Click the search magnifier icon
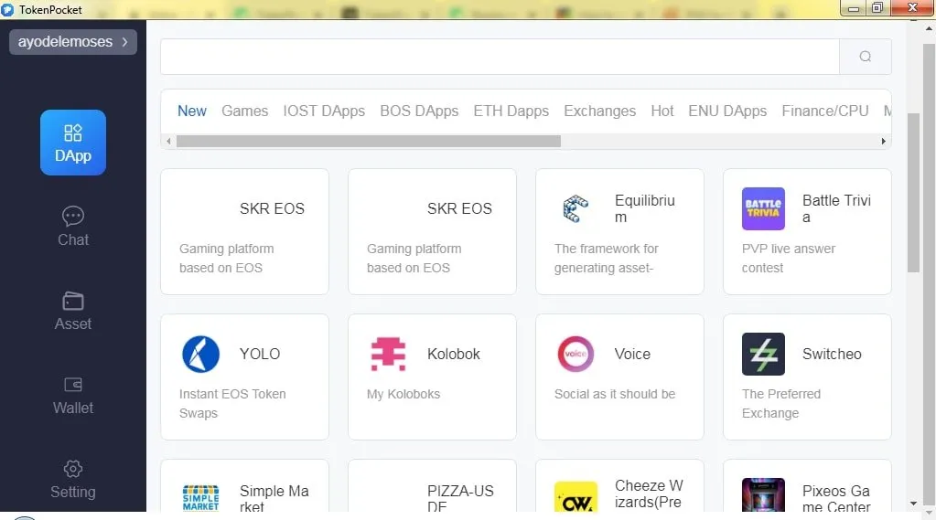The image size is (936, 520). 865,57
